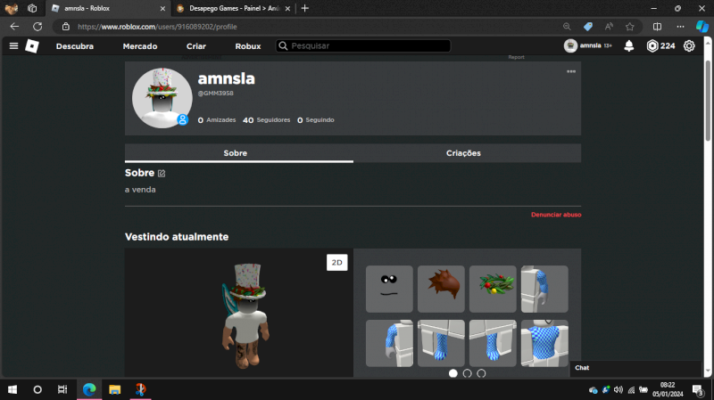Click the search magnifier icon in Pesquisar box
The width and height of the screenshot is (714, 400).
(283, 46)
